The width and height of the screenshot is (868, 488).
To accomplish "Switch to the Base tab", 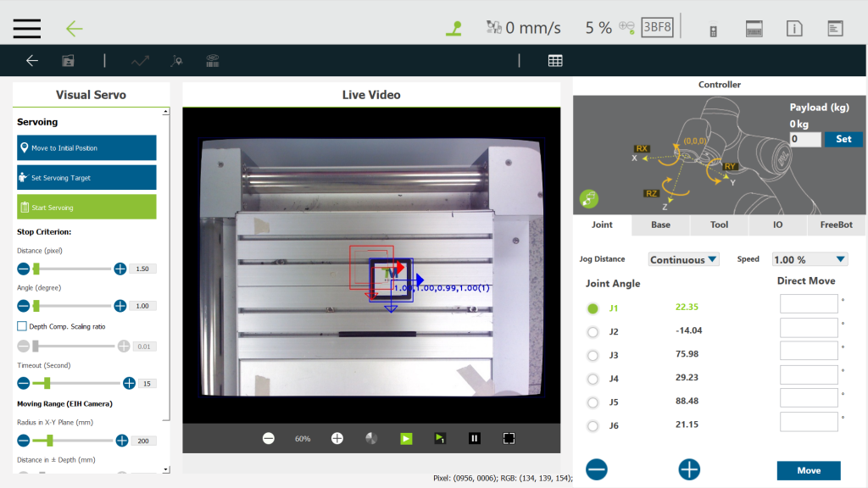I will point(660,225).
